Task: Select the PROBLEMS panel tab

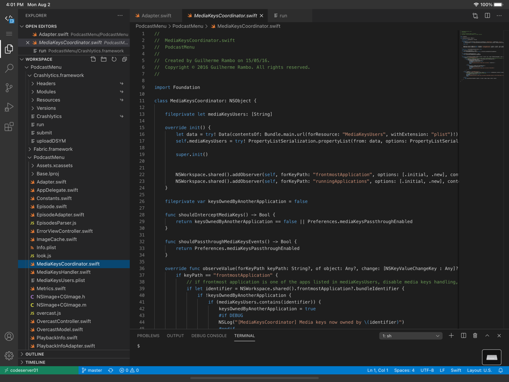Action: pyautogui.click(x=148, y=336)
